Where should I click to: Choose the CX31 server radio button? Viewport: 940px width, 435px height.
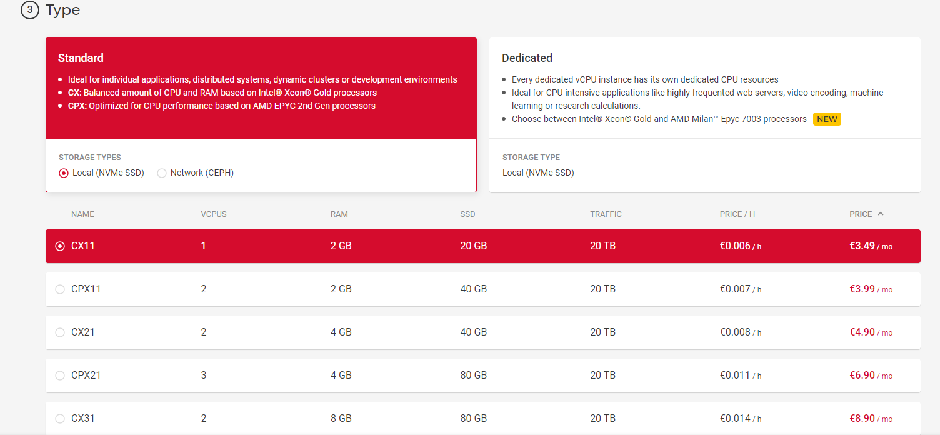click(x=60, y=419)
